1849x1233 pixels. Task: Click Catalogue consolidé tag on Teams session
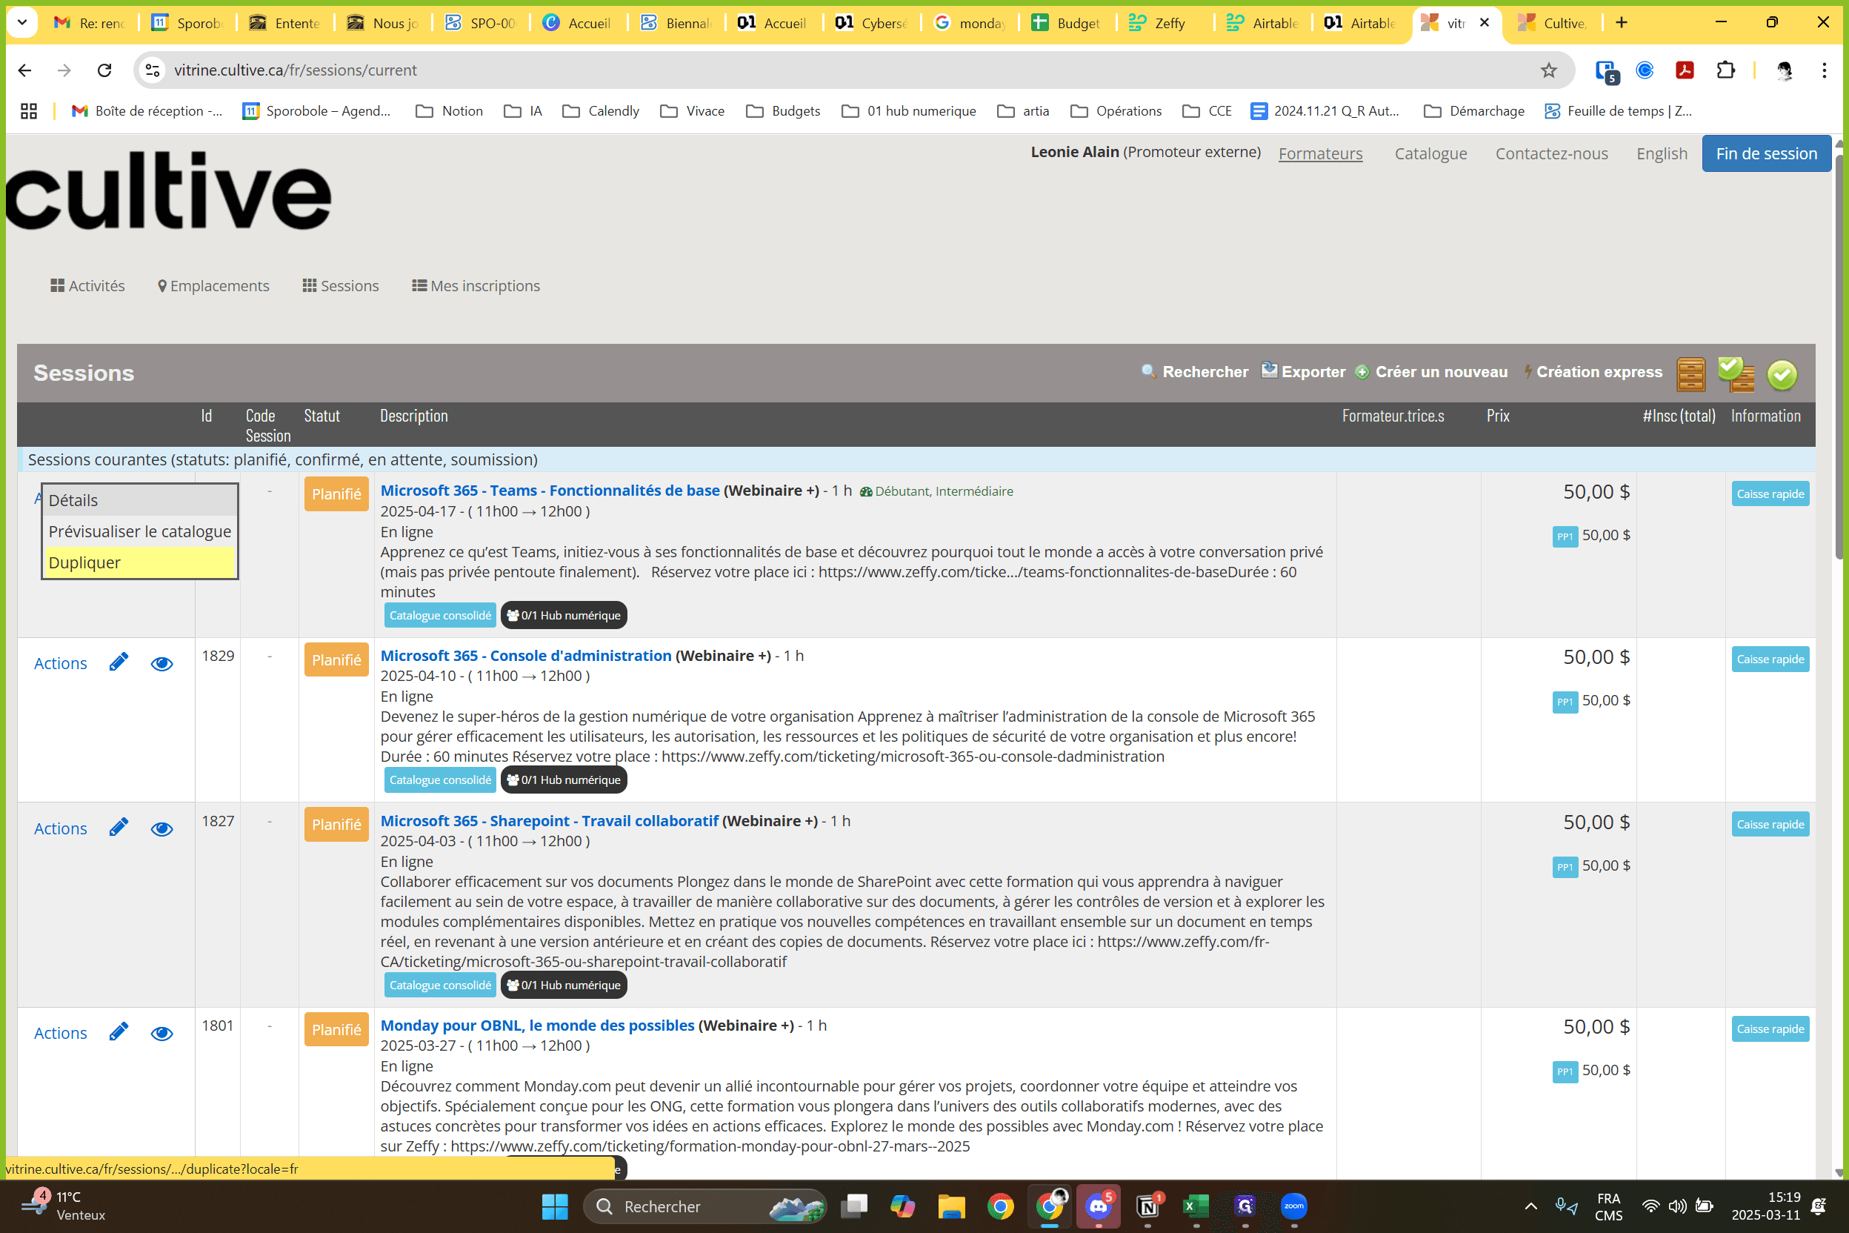[440, 615]
